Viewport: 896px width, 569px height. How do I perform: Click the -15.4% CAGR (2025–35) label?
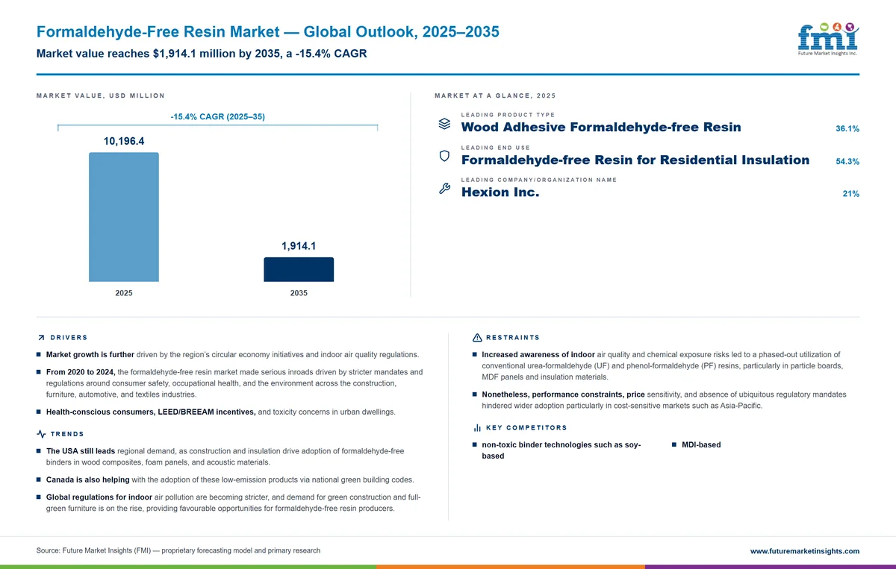[218, 117]
